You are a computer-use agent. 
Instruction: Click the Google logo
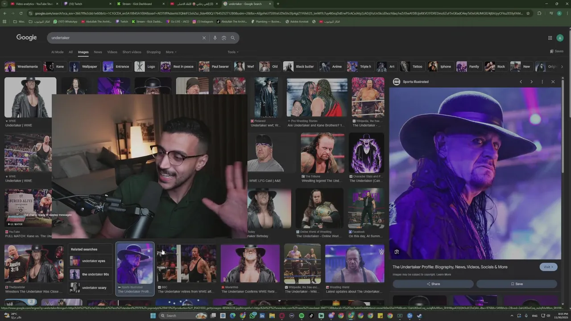click(27, 37)
